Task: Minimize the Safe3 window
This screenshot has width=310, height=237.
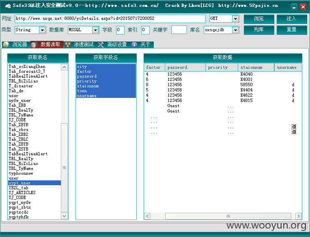Action: (294, 7)
